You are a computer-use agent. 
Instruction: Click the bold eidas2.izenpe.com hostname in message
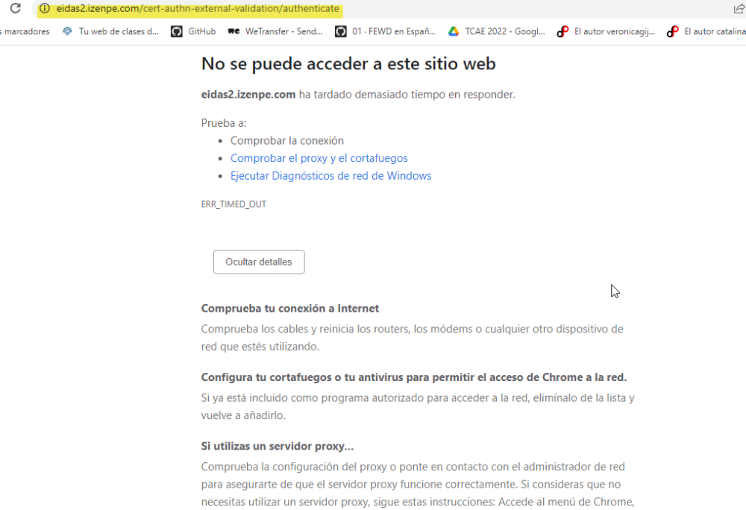[x=248, y=94]
